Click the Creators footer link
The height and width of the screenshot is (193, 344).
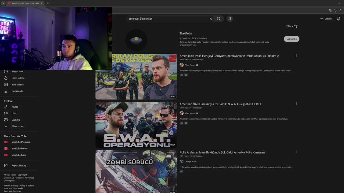pos(19,178)
